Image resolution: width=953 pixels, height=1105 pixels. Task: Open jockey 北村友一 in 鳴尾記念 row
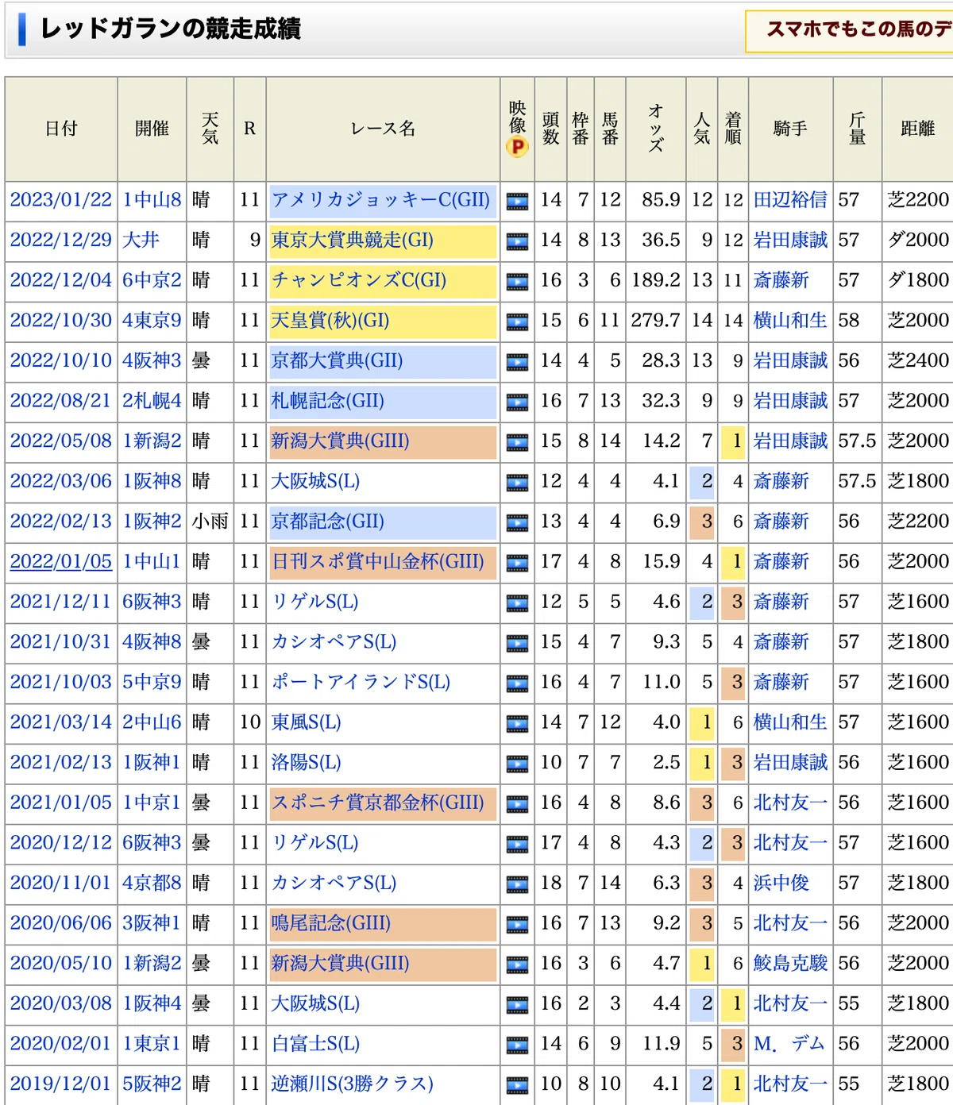[x=790, y=923]
